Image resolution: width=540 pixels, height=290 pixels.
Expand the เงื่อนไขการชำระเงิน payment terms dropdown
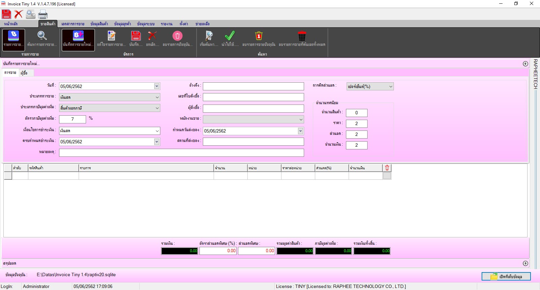click(157, 131)
